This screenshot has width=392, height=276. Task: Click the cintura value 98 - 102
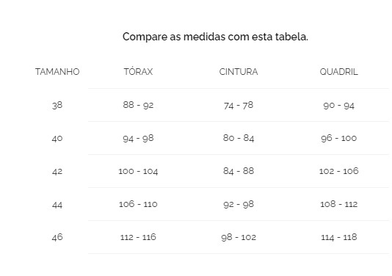pyautogui.click(x=239, y=237)
